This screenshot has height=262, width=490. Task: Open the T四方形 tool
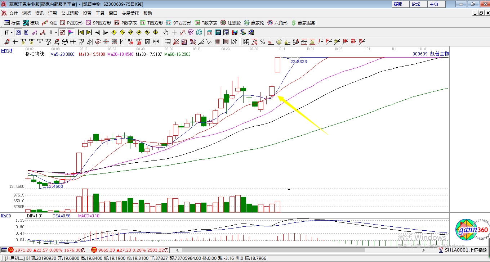pyautogui.click(x=152, y=23)
